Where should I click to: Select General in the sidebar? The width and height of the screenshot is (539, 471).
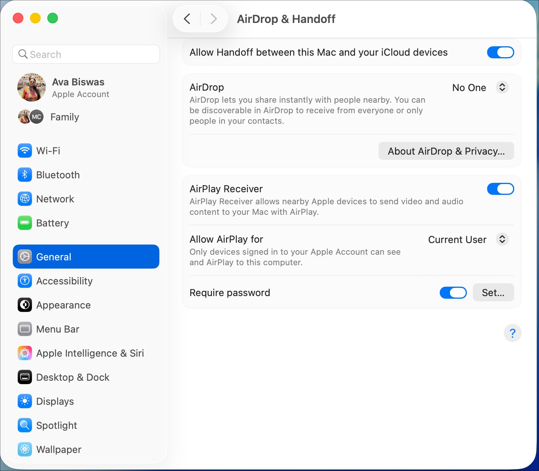point(53,257)
